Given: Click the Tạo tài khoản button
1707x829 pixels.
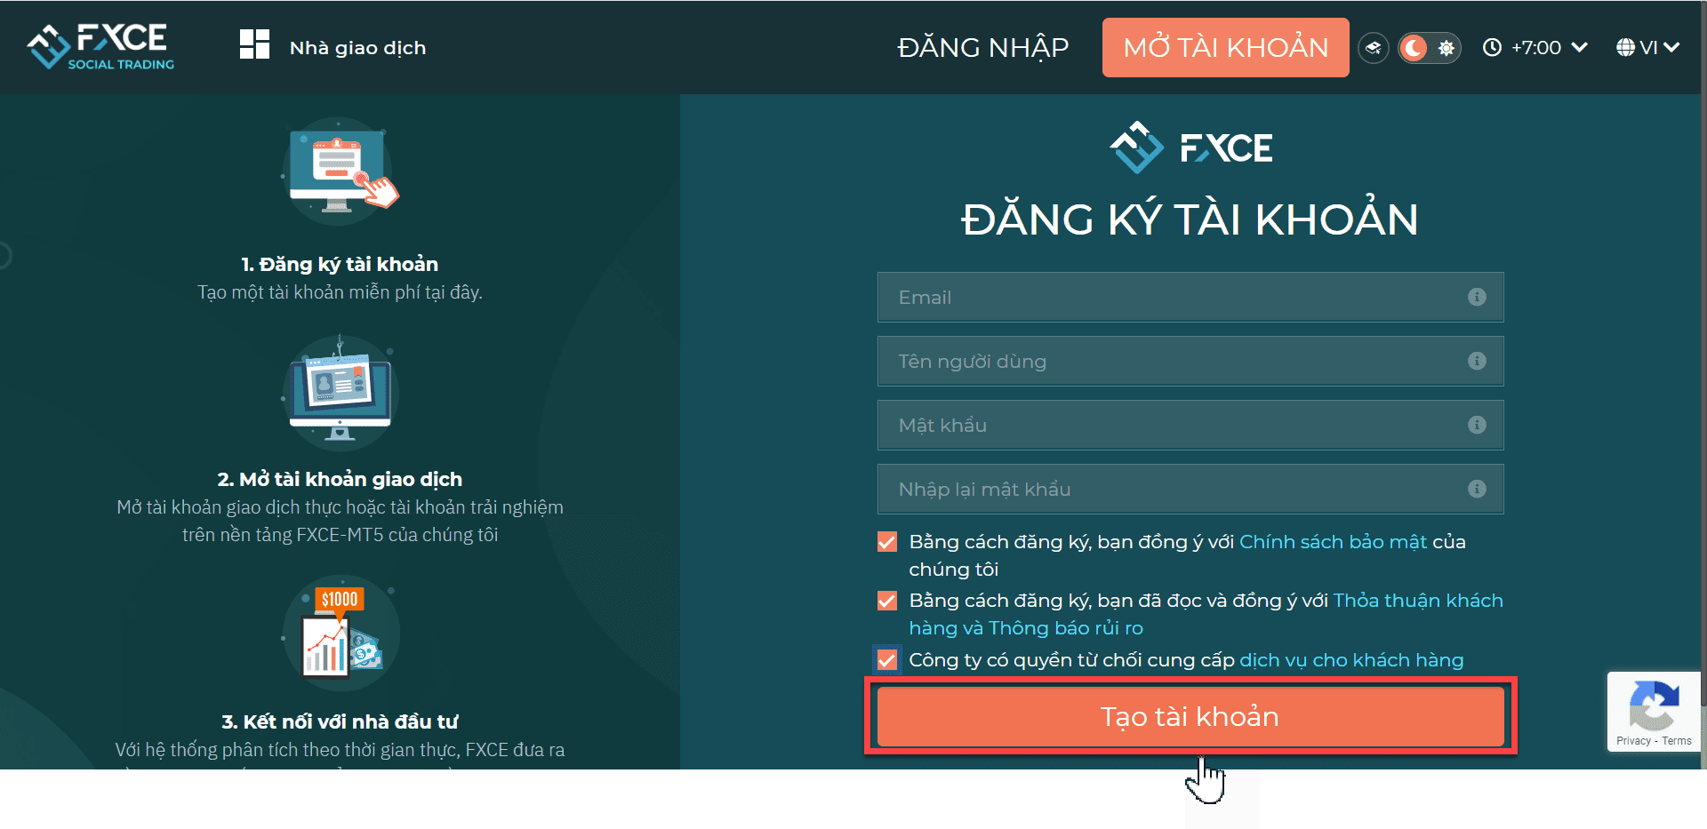Looking at the screenshot, I should 1190,716.
